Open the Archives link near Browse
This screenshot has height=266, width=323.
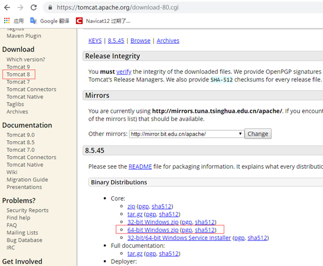point(168,41)
